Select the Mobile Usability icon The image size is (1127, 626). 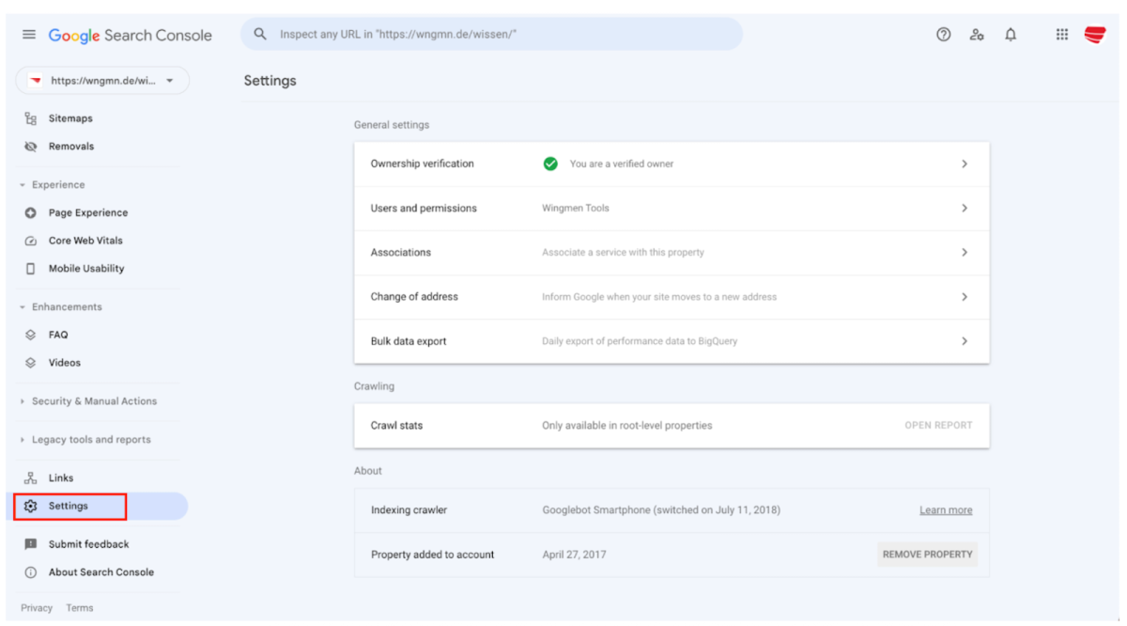point(29,268)
